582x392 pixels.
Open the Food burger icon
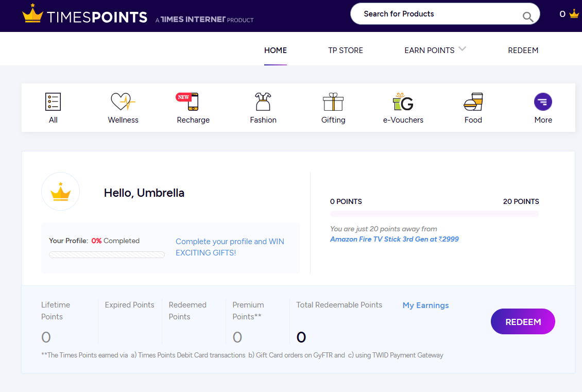click(473, 101)
